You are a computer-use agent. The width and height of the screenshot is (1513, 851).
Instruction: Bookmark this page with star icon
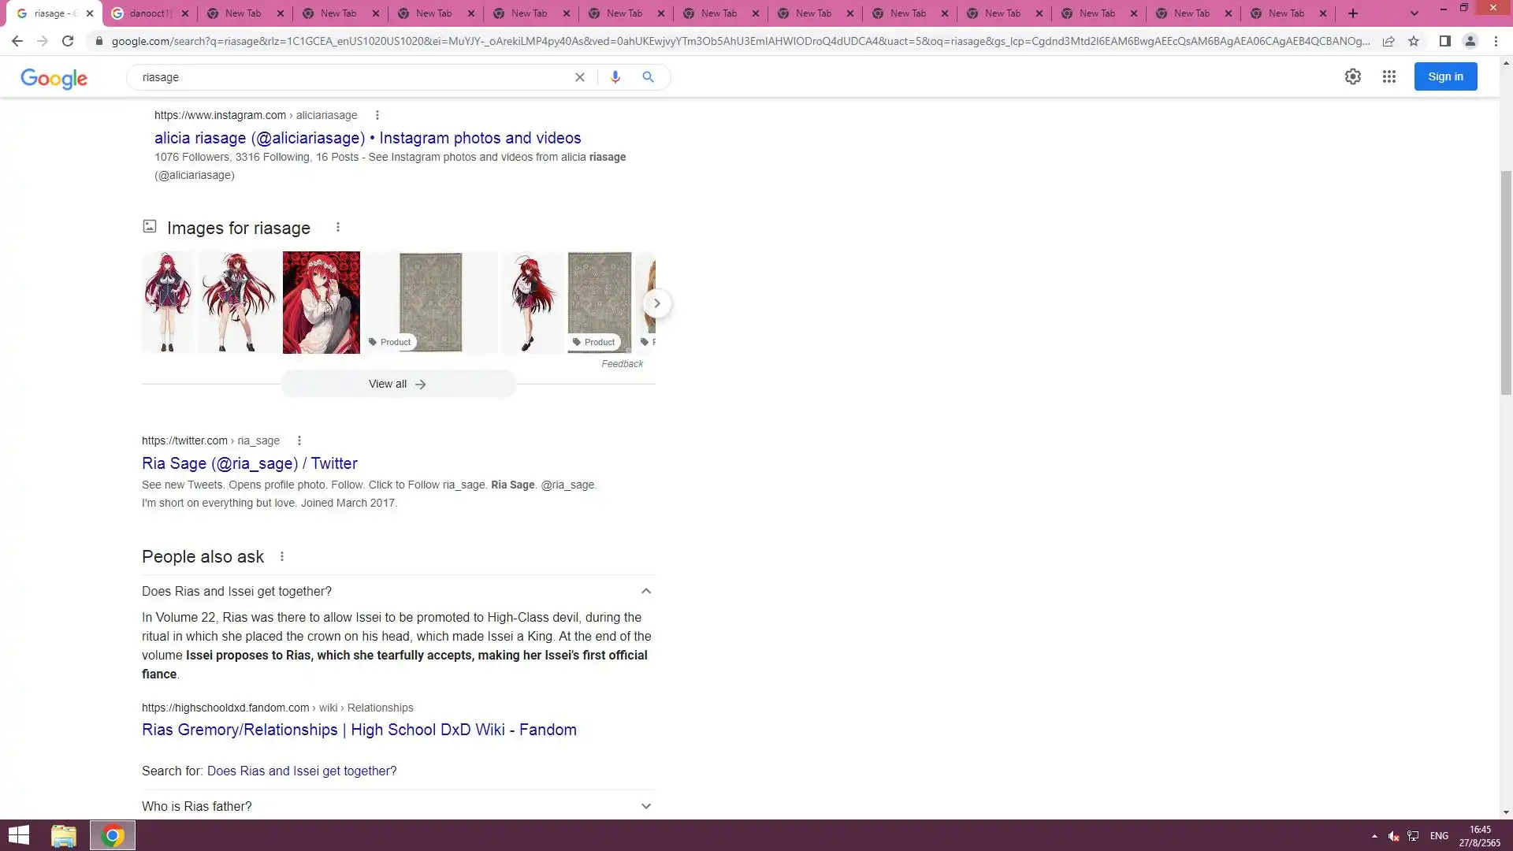(1414, 41)
